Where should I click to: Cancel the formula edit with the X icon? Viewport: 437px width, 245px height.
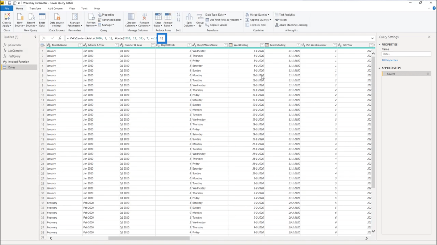point(44,38)
